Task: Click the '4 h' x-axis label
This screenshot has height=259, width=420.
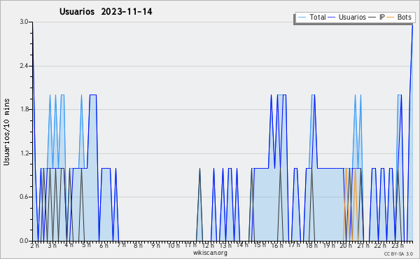Action: point(69,245)
